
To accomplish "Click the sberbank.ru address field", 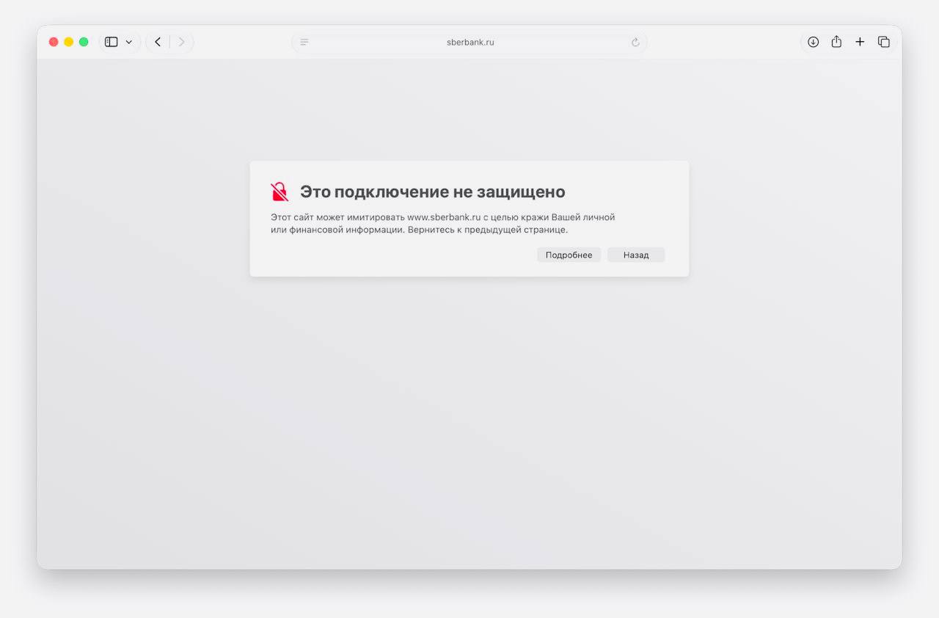I will point(469,43).
